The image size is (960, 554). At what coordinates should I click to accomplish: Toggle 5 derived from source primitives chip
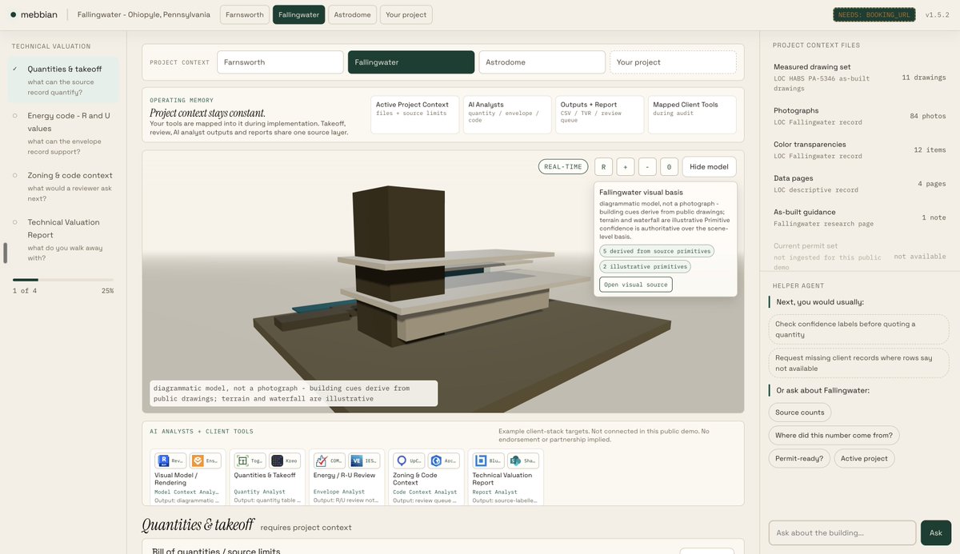pyautogui.click(x=656, y=251)
